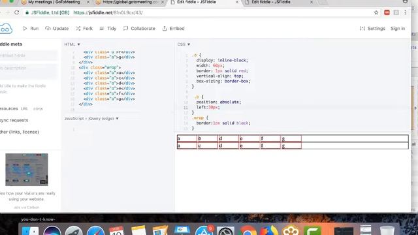Open the App Store dock icon
The width and height of the screenshot is (418, 235).
(x=204, y=230)
